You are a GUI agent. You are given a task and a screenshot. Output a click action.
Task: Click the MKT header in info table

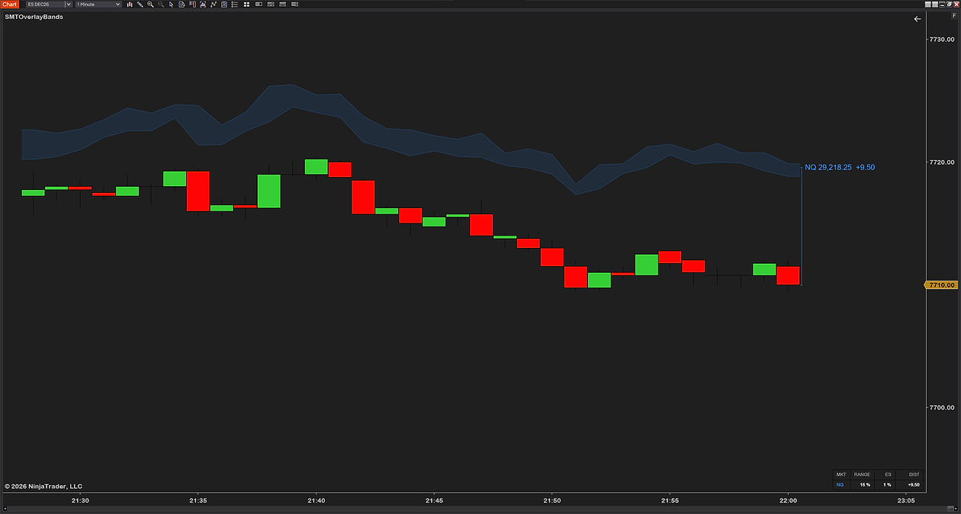(840, 474)
